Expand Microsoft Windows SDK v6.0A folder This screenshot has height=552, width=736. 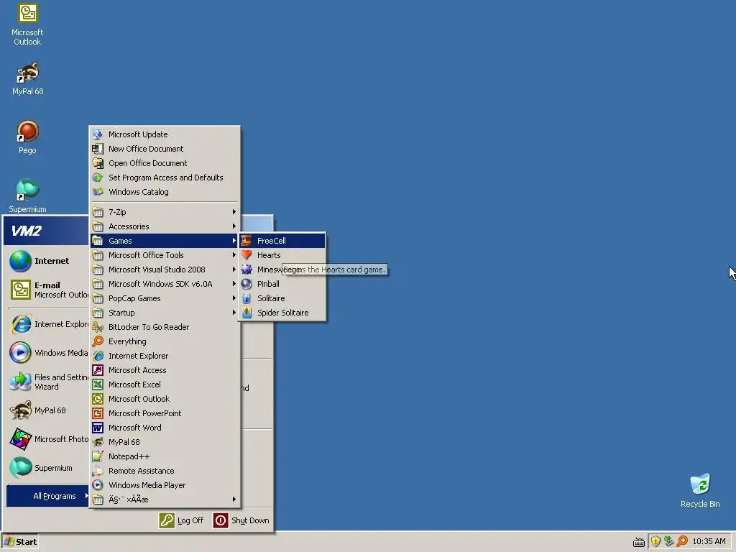point(165,284)
